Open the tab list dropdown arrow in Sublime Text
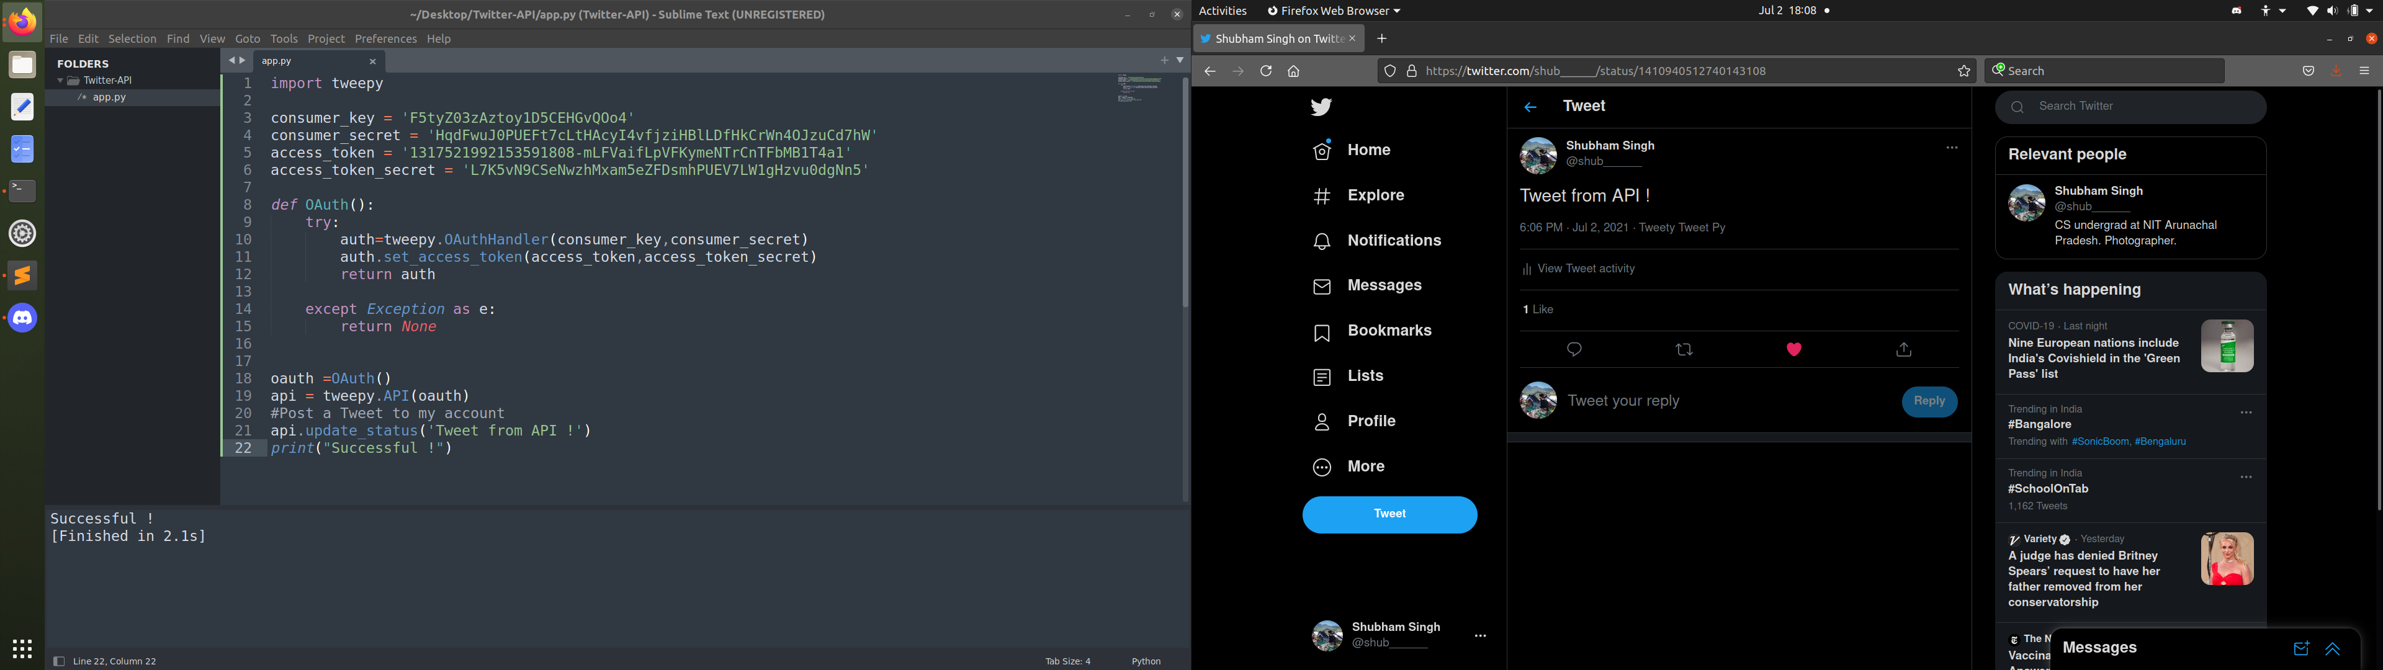 (x=1180, y=60)
